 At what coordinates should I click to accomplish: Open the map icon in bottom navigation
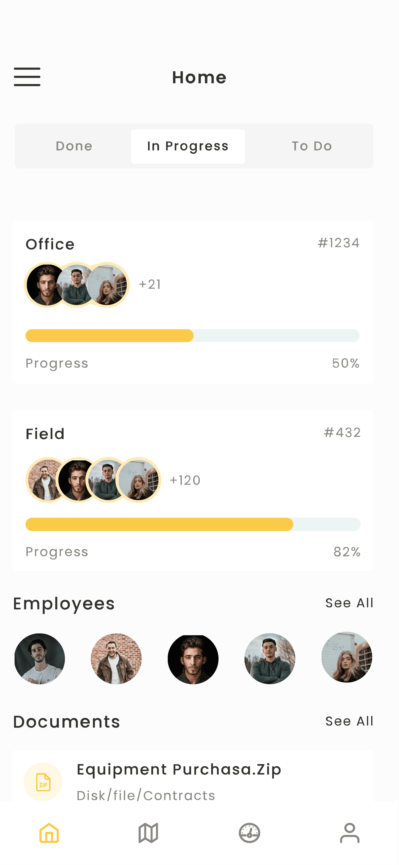148,833
